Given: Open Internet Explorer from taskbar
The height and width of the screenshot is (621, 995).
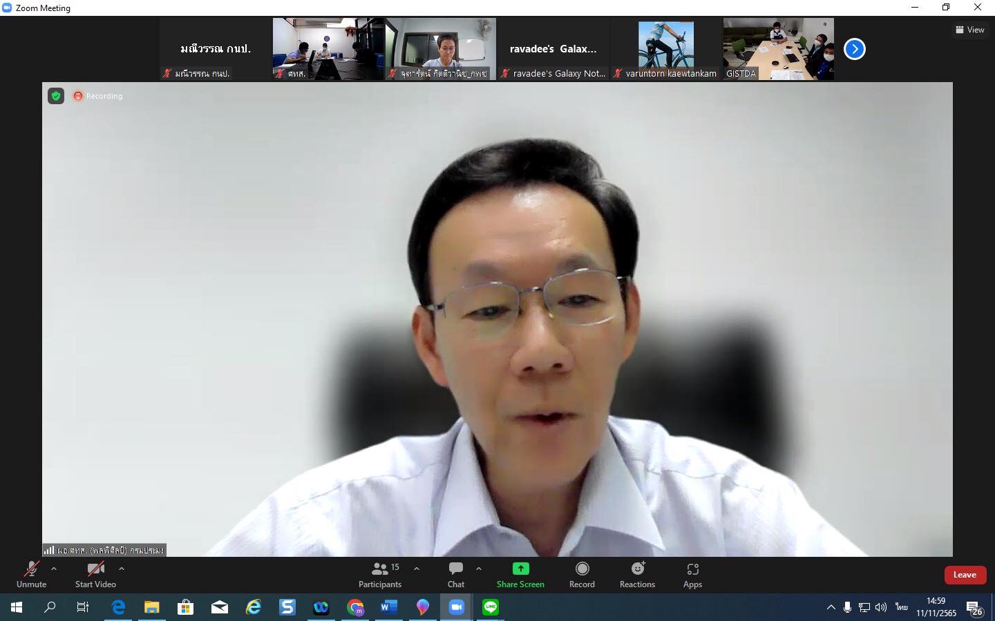Looking at the screenshot, I should [254, 607].
